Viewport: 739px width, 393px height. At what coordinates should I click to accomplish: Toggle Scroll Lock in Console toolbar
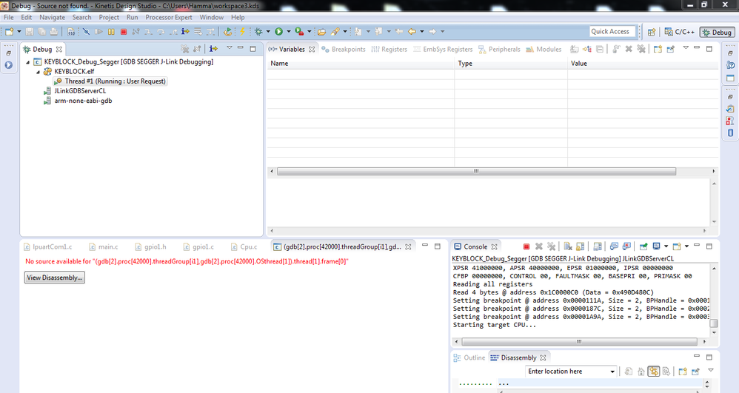pyautogui.click(x=581, y=246)
